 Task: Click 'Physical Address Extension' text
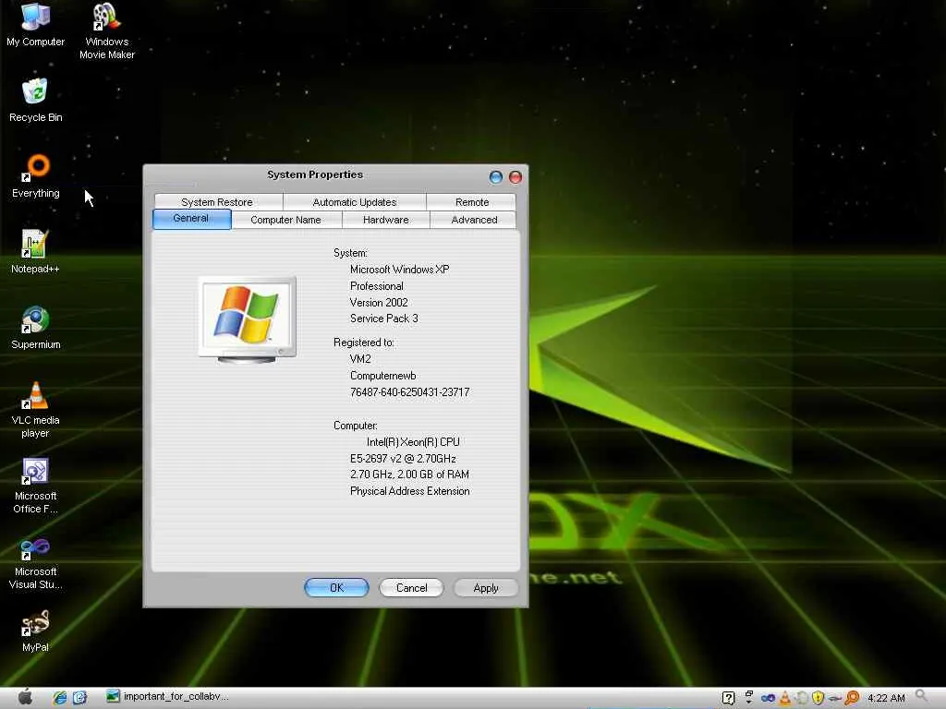[x=409, y=491]
